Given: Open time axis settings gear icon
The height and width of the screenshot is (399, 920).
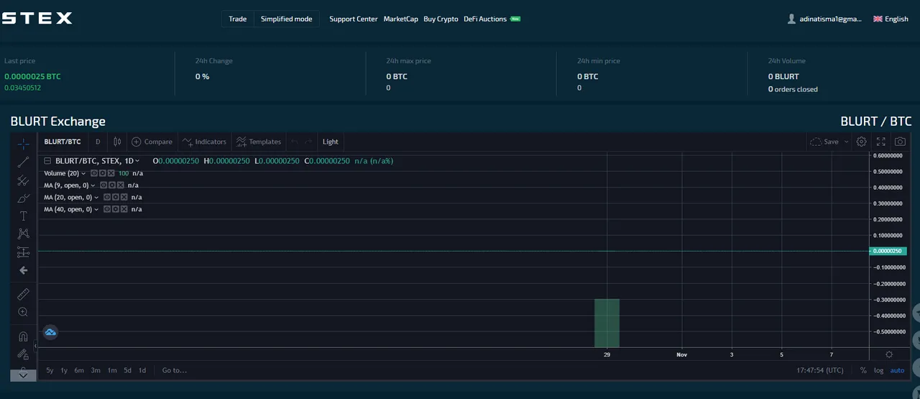Looking at the screenshot, I should pos(889,354).
